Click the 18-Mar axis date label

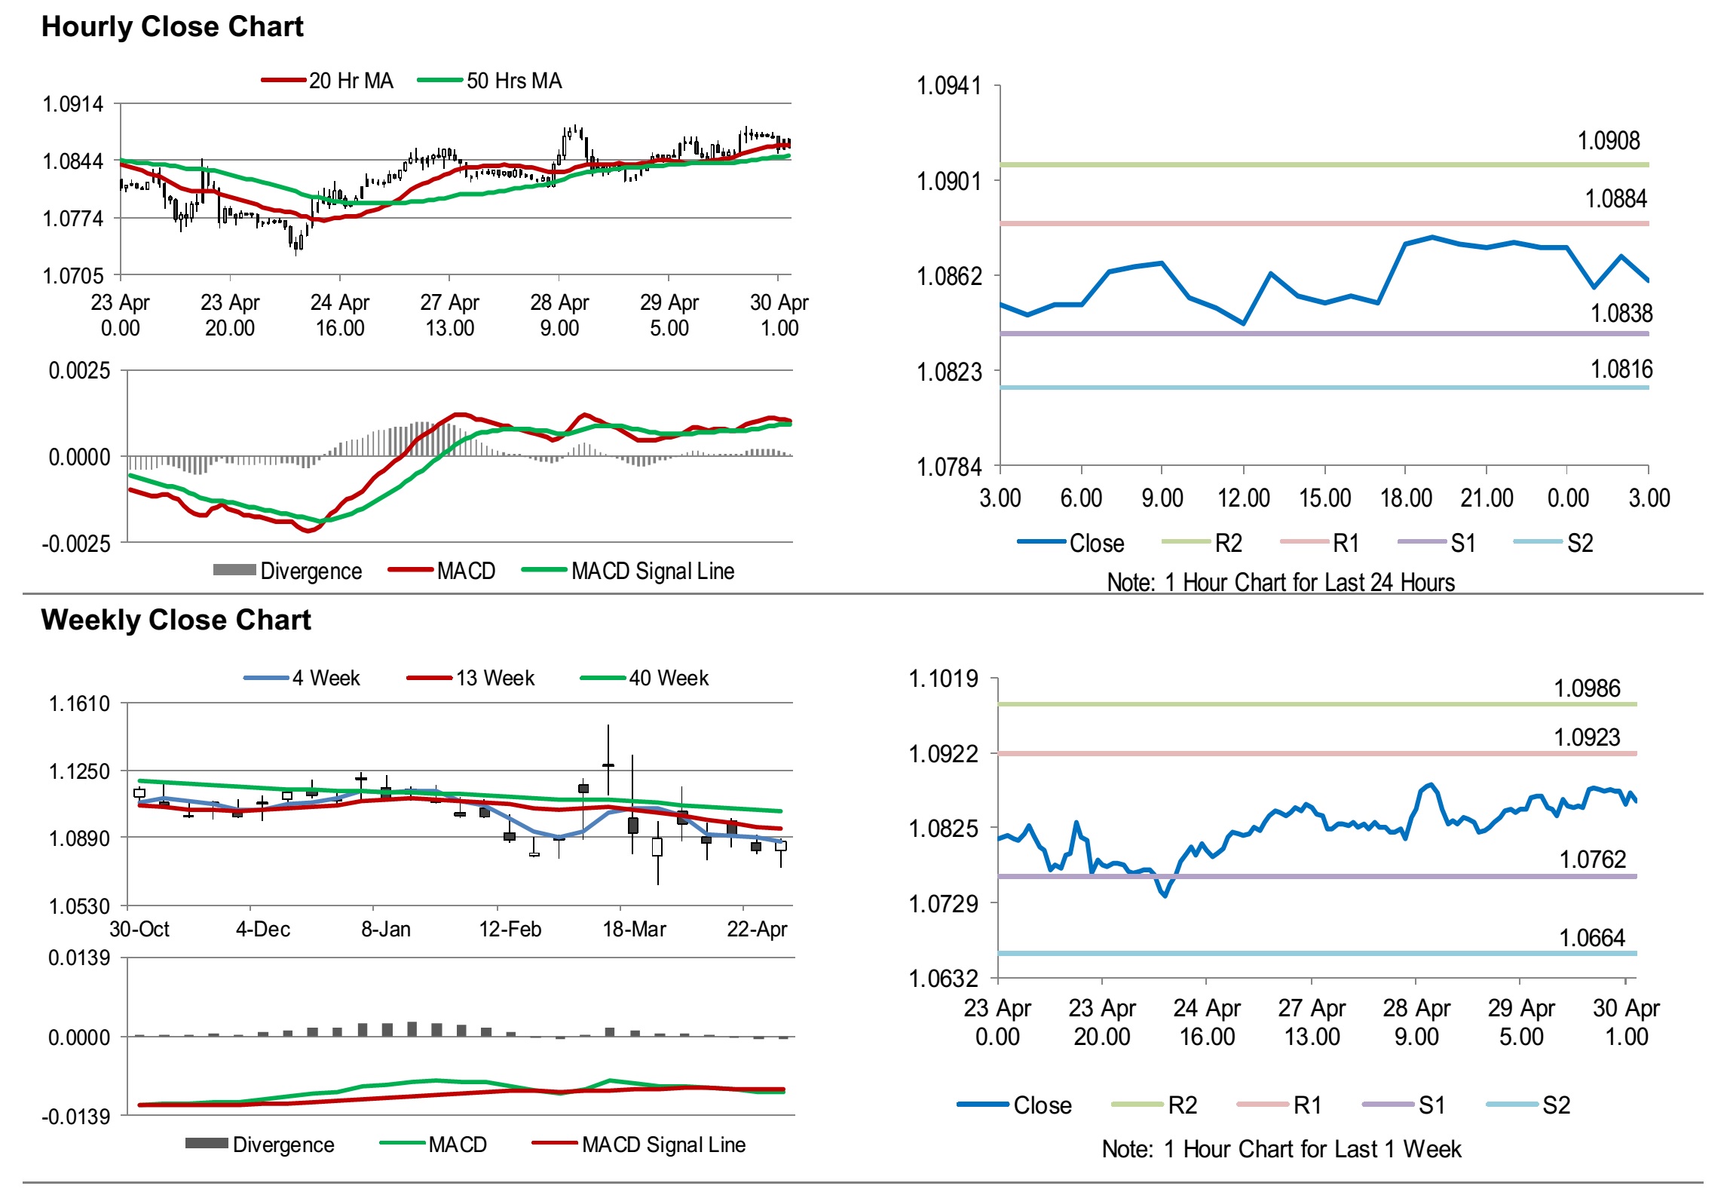[x=634, y=929]
